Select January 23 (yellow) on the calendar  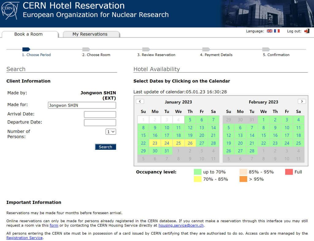(155, 143)
